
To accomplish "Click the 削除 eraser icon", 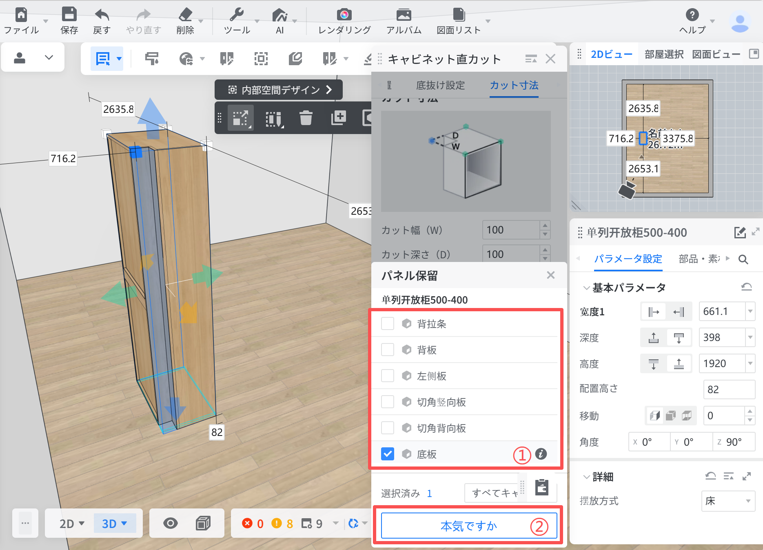I will click(x=185, y=15).
